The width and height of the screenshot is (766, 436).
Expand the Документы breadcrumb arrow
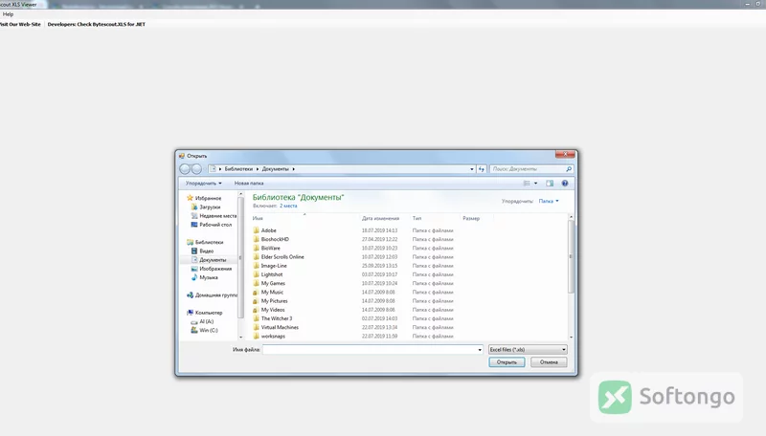point(293,168)
